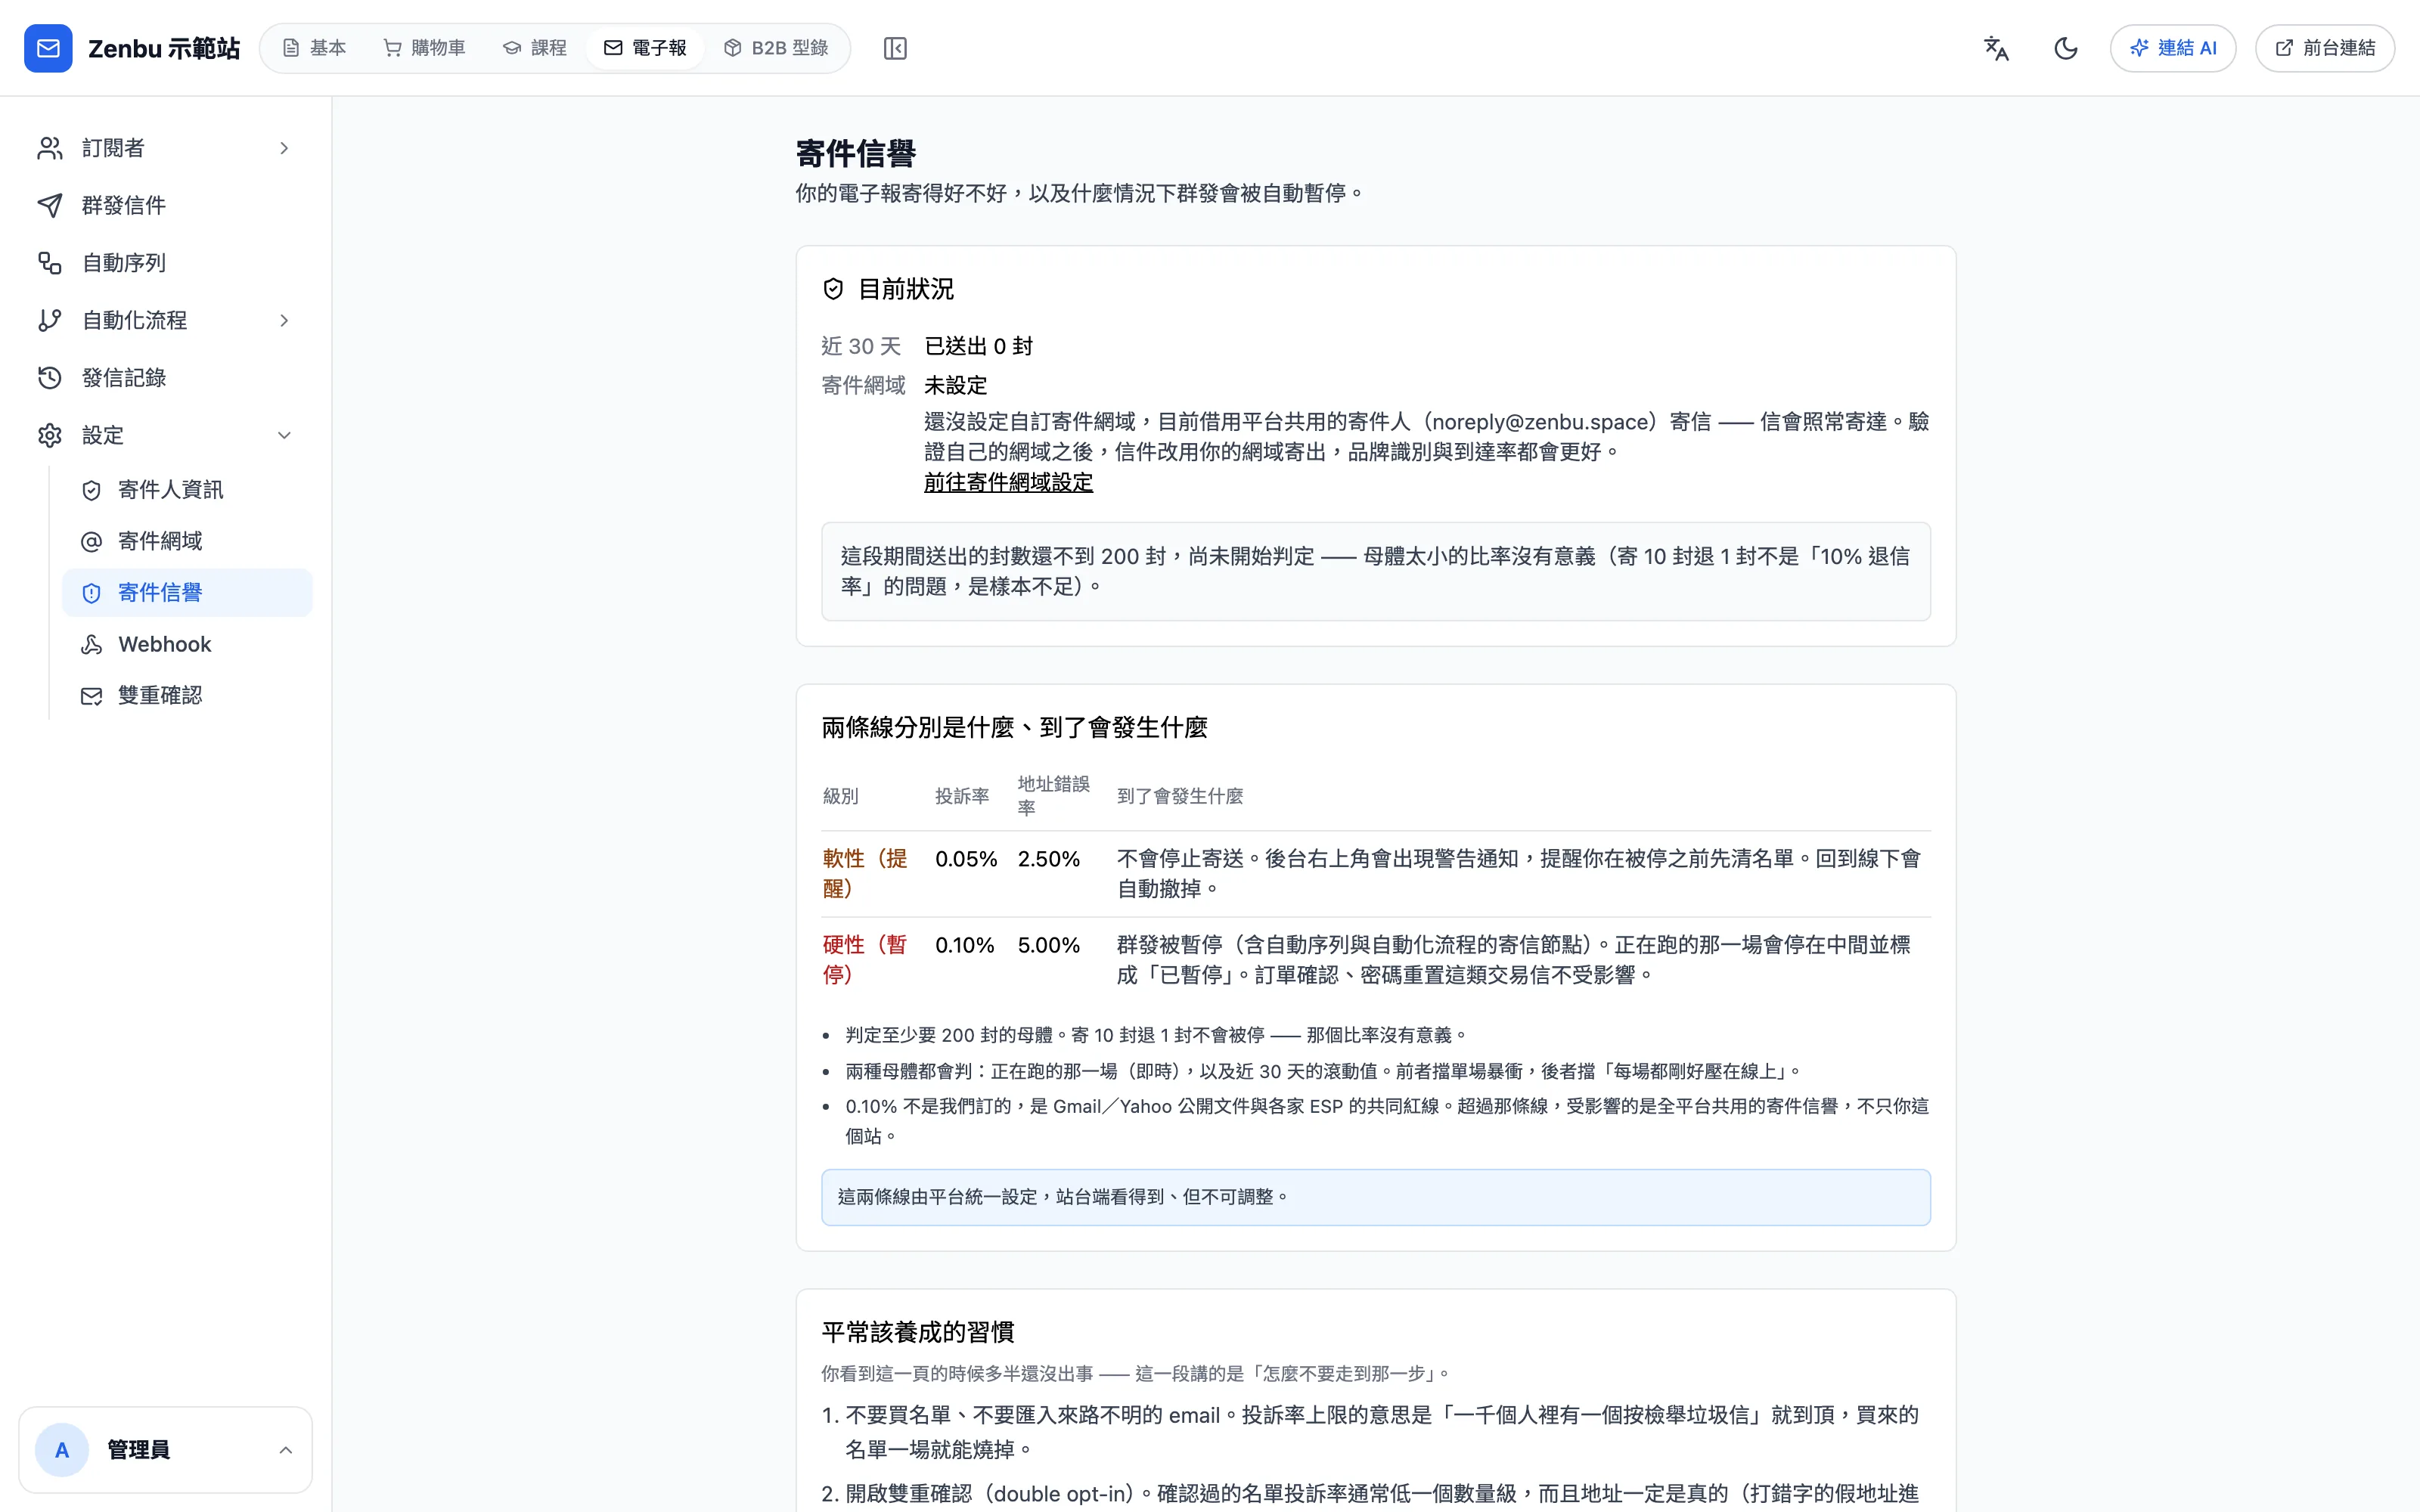Screen dimensions: 2420x1512
Task: Click the 寄件信譽 shield alert icon
Action: click(x=92, y=593)
